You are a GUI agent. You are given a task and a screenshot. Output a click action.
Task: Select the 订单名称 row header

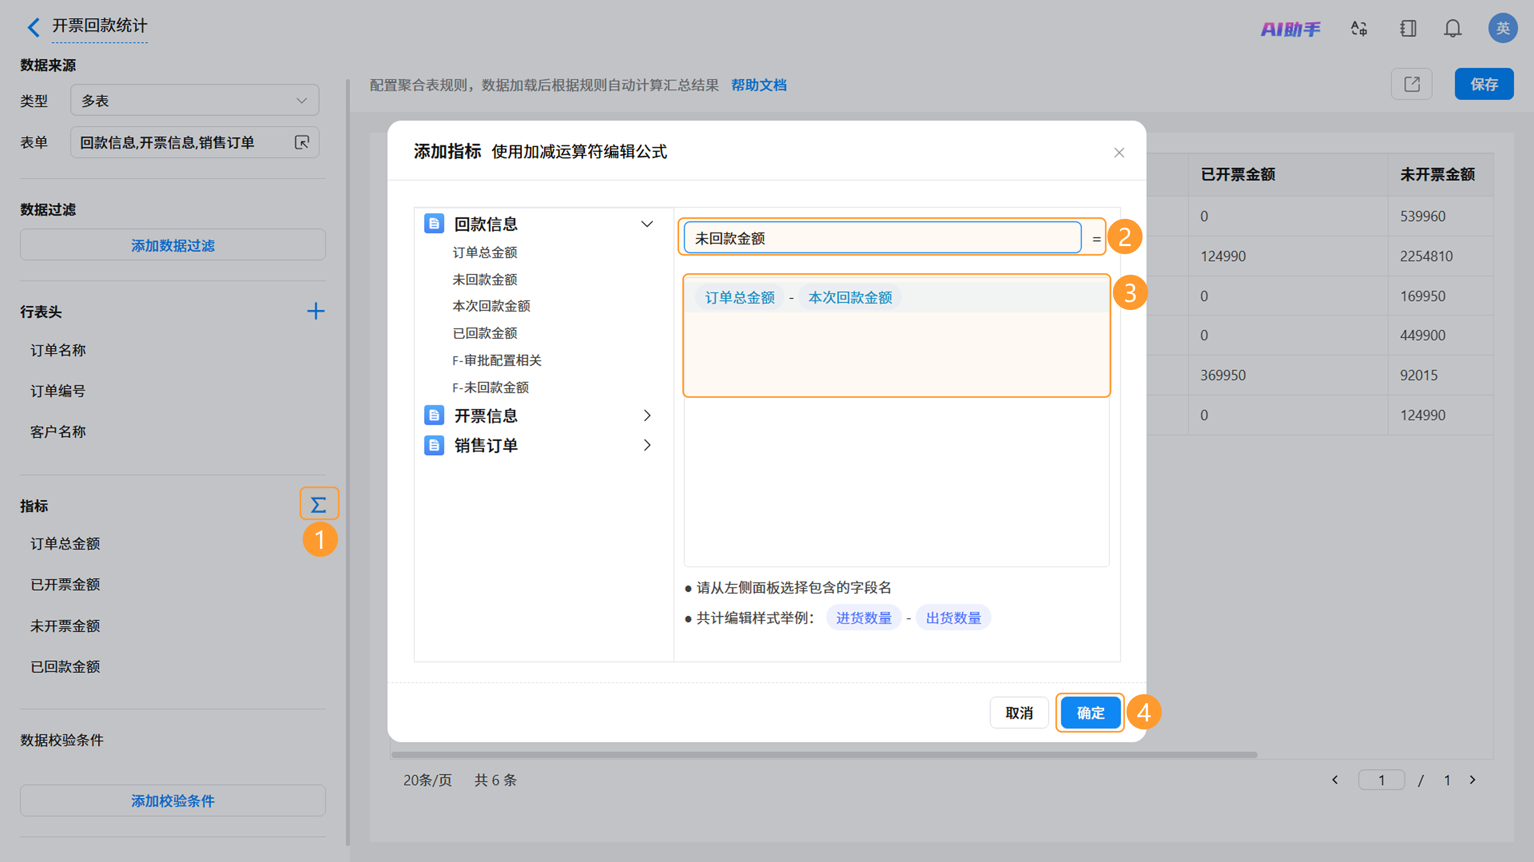58,350
